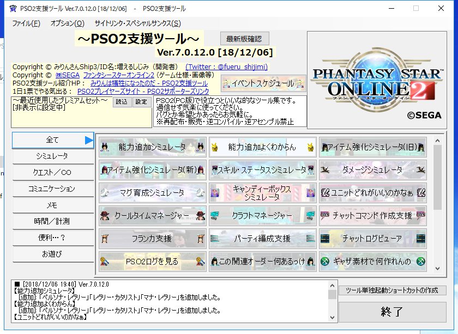Select the お遊び category
The height and width of the screenshot is (334, 458).
click(x=53, y=254)
